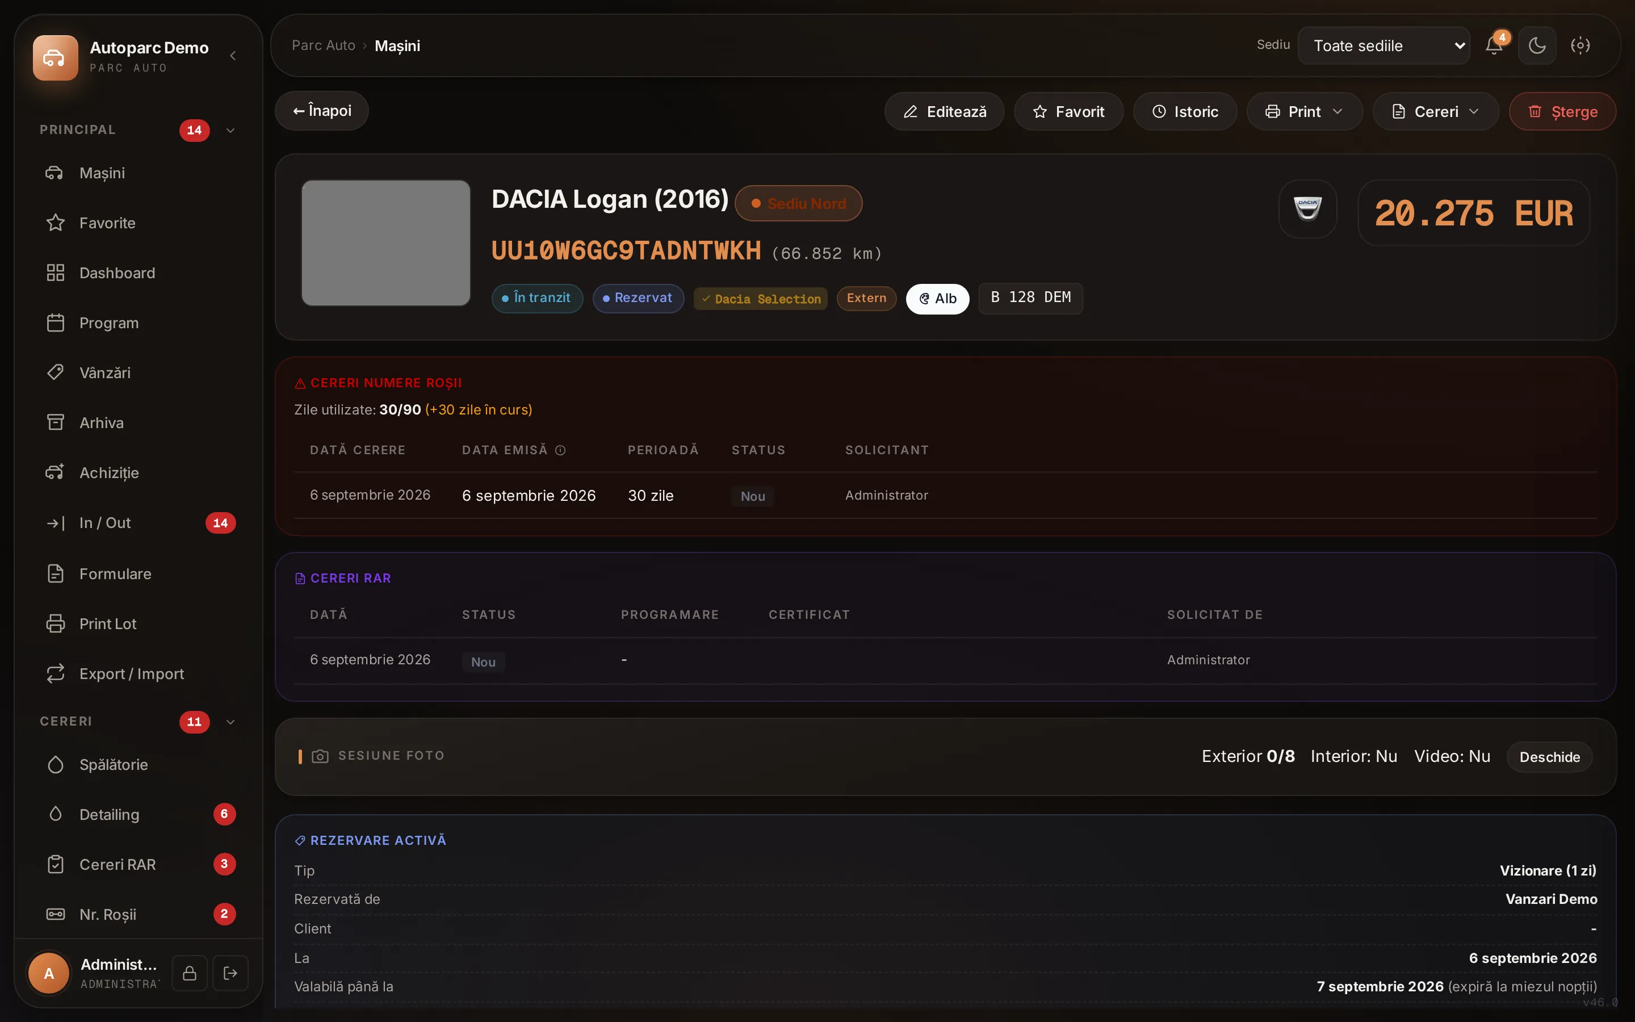Click the Editează button
The image size is (1635, 1022).
coord(944,111)
